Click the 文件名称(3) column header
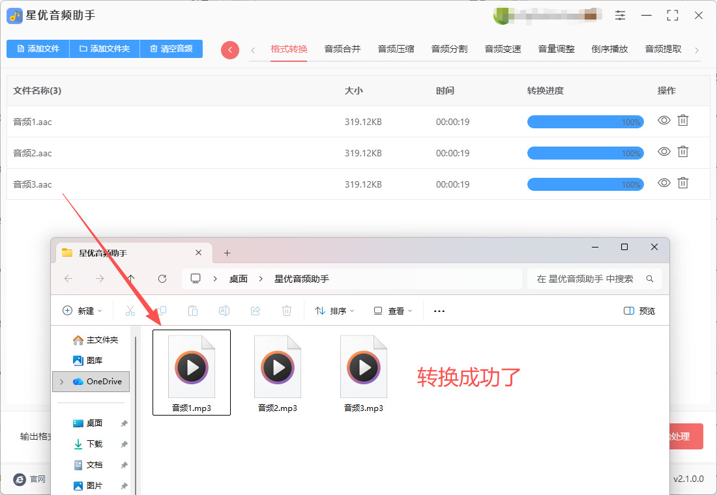Image resolution: width=717 pixels, height=495 pixels. (37, 91)
